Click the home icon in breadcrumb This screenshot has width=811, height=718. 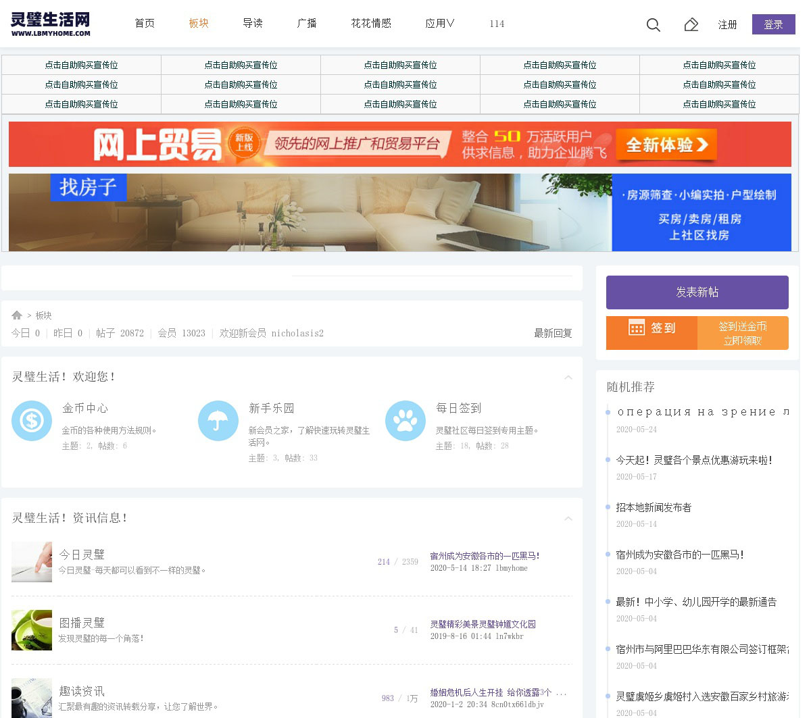17,315
